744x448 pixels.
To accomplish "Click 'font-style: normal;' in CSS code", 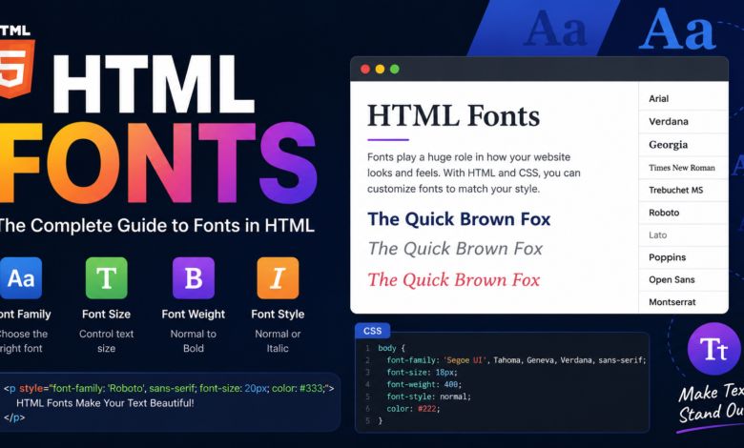I will 428,397.
